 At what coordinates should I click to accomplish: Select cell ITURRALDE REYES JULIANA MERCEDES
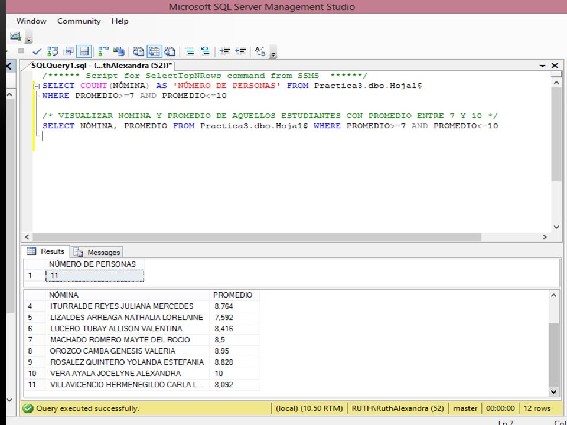(128, 306)
